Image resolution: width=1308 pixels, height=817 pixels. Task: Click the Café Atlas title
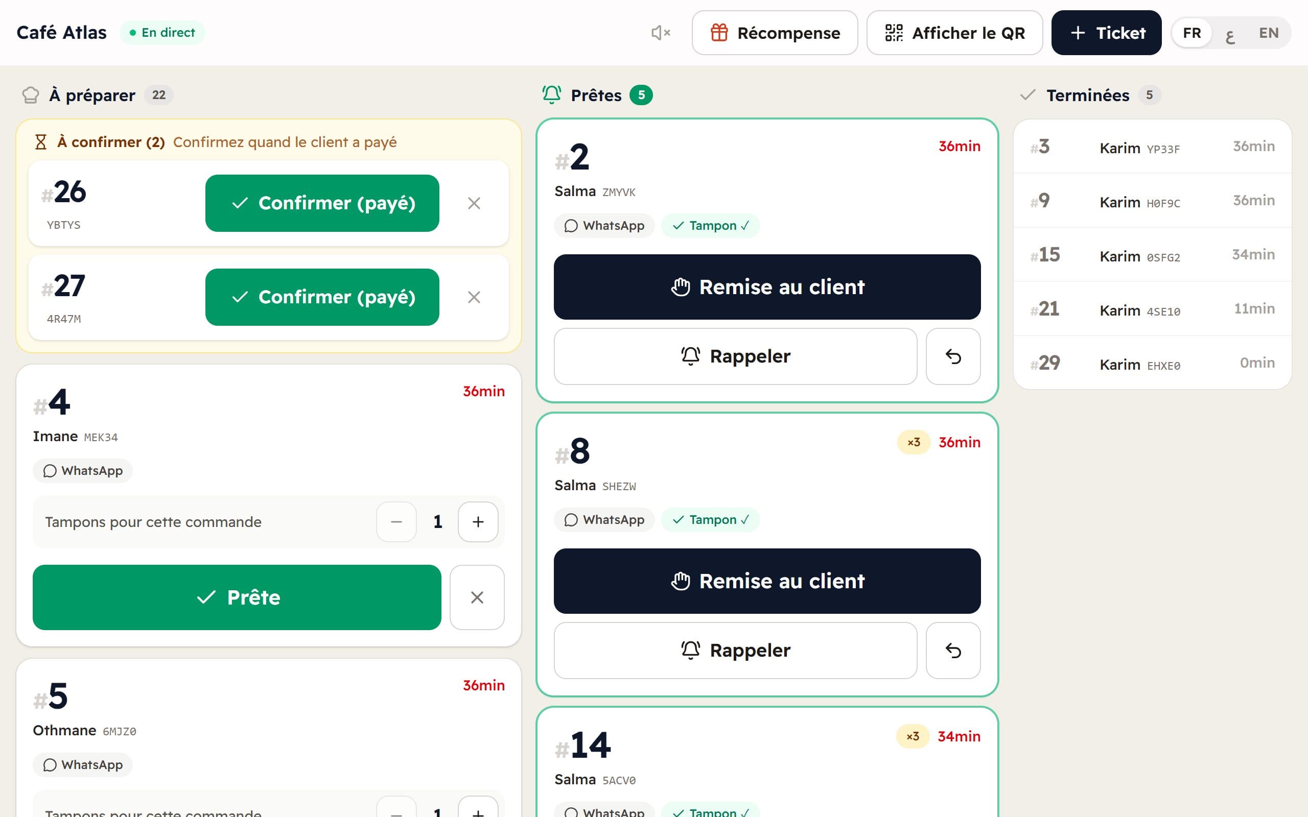coord(62,32)
